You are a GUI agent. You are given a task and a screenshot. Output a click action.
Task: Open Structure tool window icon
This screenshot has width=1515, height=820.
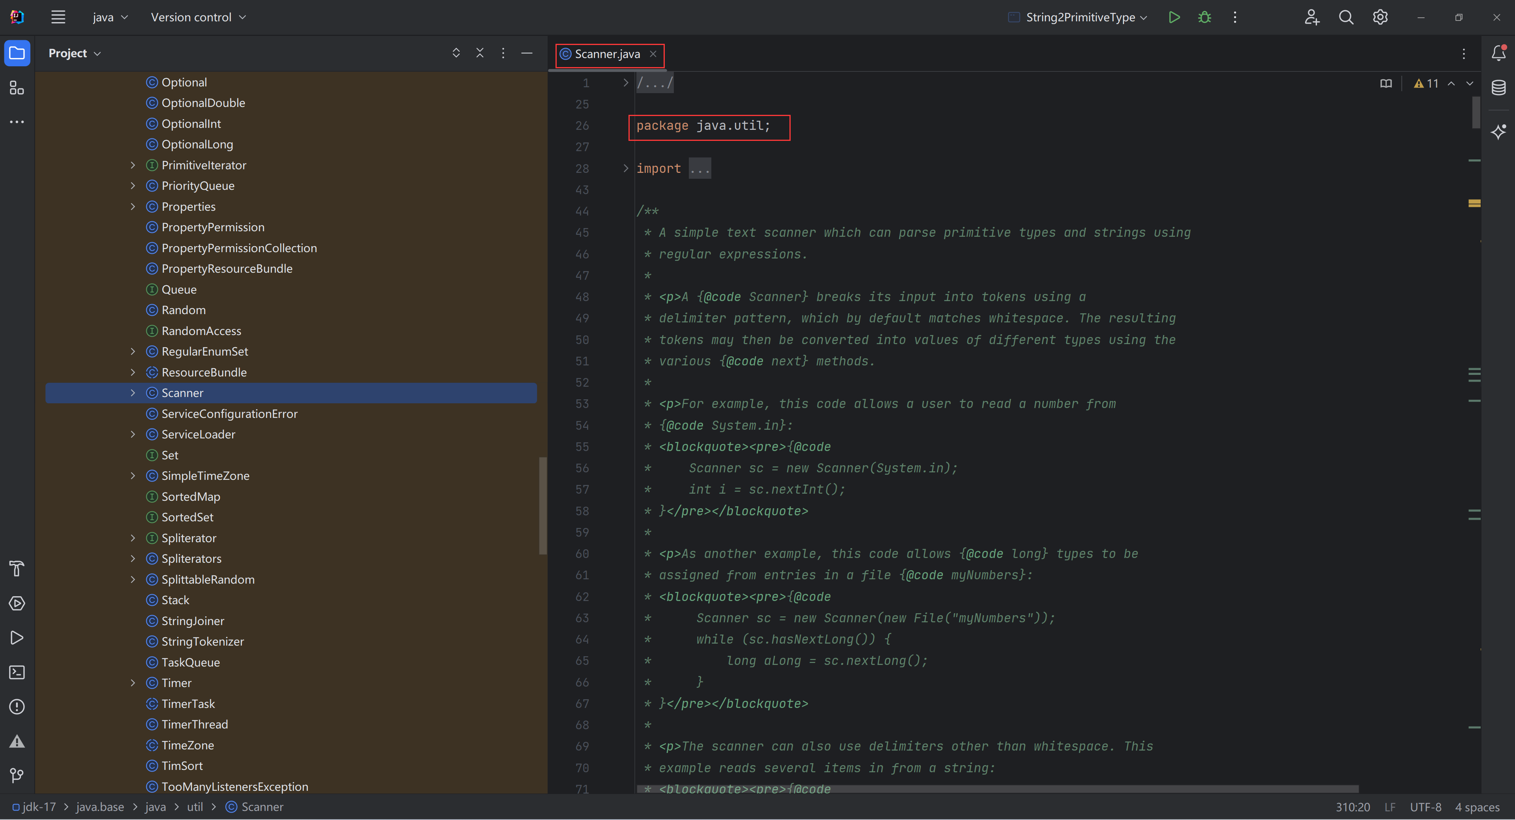click(17, 88)
